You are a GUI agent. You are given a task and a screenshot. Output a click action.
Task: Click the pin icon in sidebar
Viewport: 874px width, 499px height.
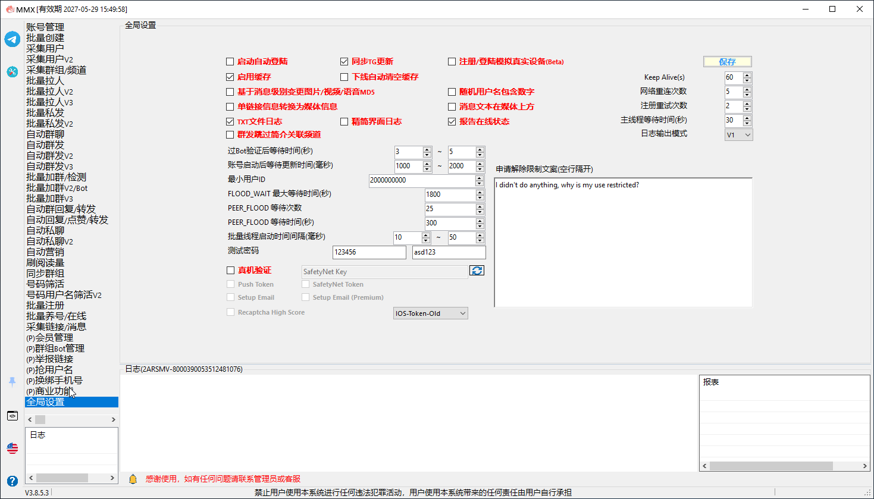[12, 382]
